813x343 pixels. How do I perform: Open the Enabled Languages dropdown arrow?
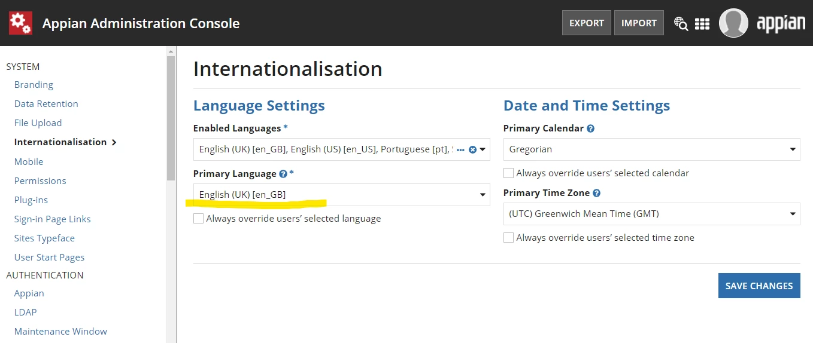click(483, 149)
